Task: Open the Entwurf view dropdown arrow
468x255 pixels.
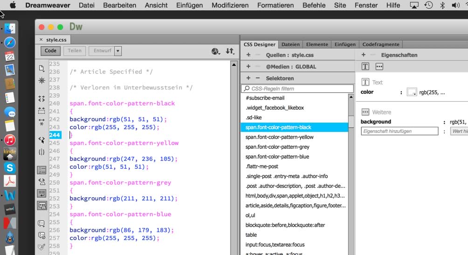Action: [x=118, y=51]
